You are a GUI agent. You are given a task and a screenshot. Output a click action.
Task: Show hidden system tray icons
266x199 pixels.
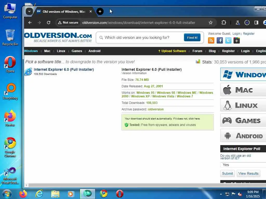pyautogui.click(x=221, y=194)
